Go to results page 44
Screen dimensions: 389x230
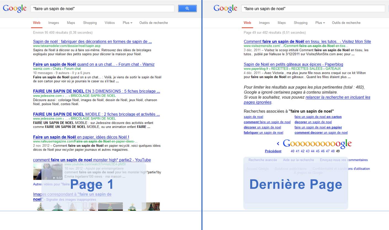pos(313,151)
